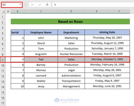Image resolution: width=134 pixels, height=106 pixels.
Task: Select column B header
Action: click(18, 11)
